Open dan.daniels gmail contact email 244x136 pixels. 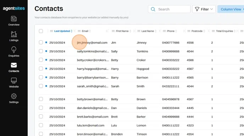[93, 108]
